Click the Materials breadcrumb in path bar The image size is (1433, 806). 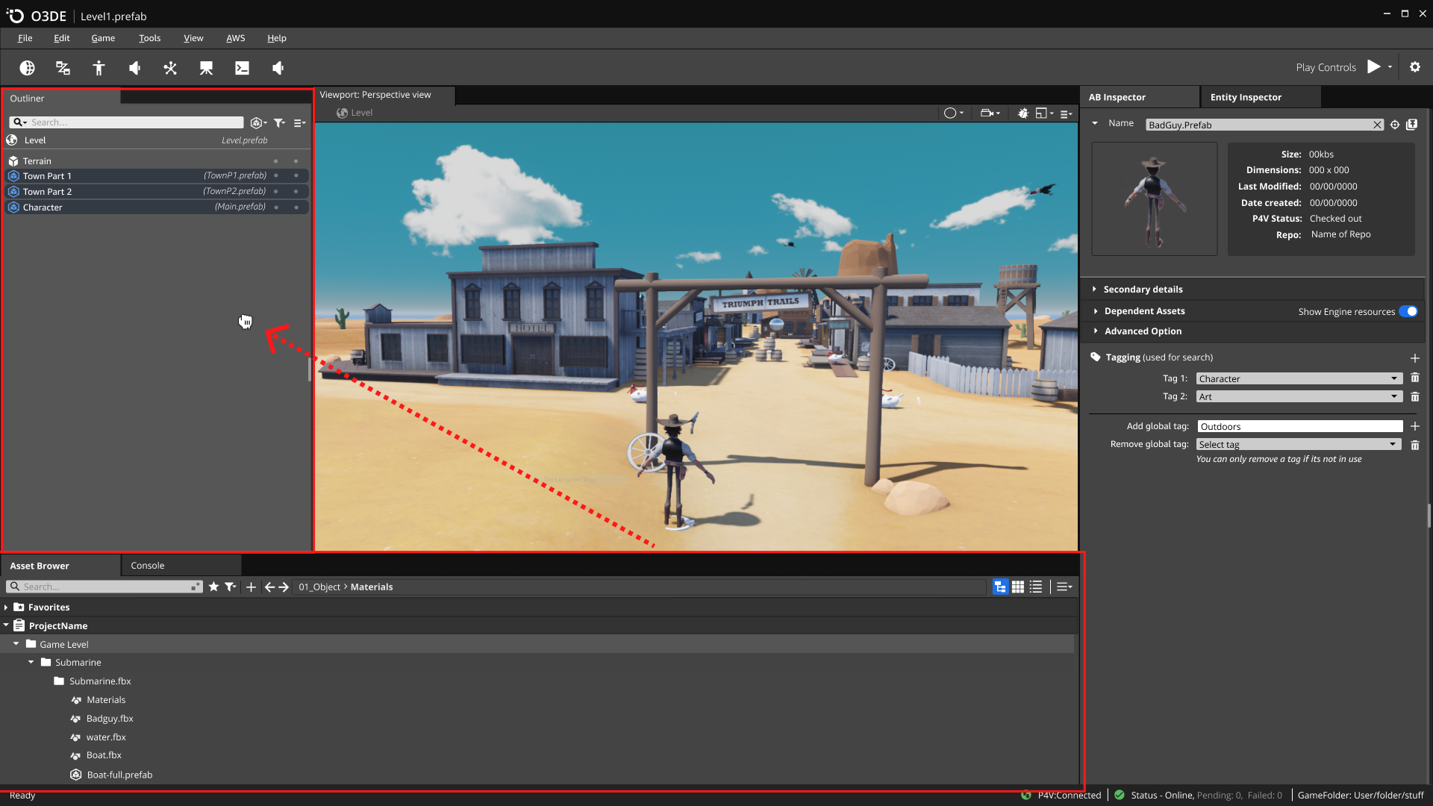(x=372, y=587)
